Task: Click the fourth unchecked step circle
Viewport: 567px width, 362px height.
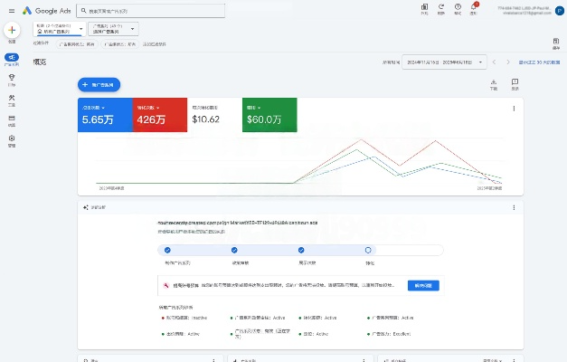Action: pos(368,250)
